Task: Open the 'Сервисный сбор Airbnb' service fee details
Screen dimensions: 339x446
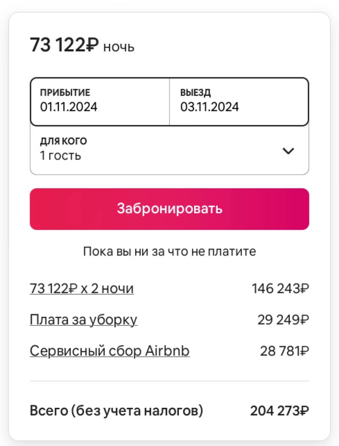Action: (x=109, y=351)
